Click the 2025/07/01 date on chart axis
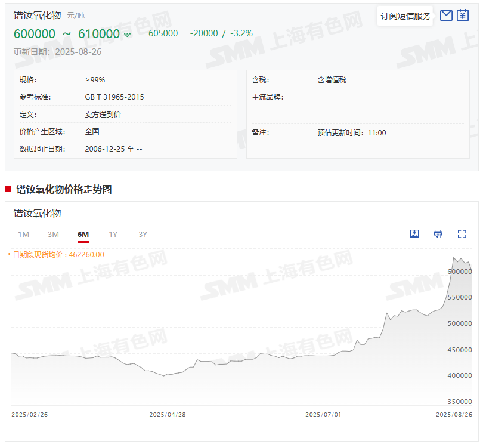 pyautogui.click(x=323, y=414)
